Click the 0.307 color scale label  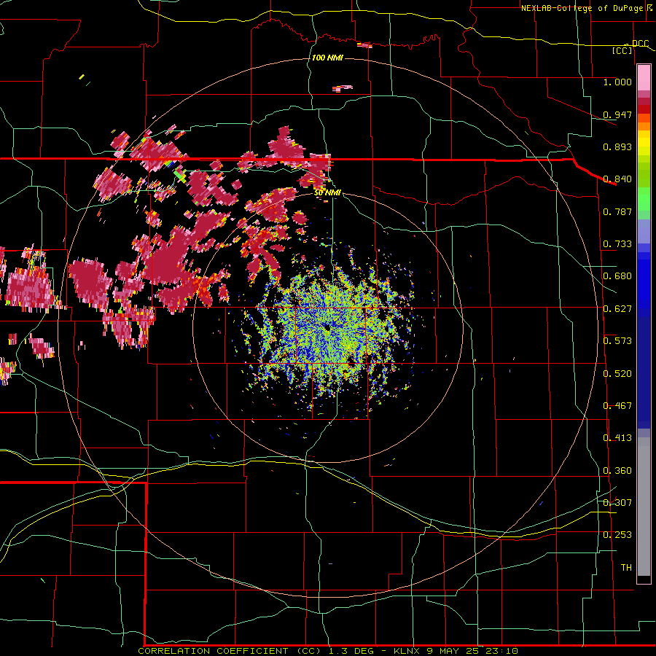617,503
